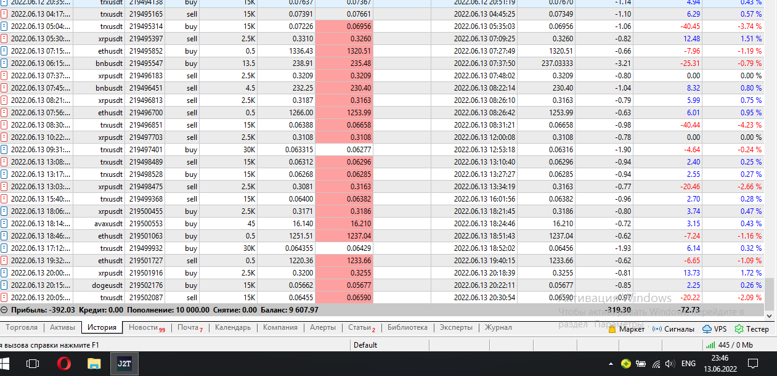The height and width of the screenshot is (376, 777).
Task: Collapse the Прибыль summary row
Action: tap(4, 309)
